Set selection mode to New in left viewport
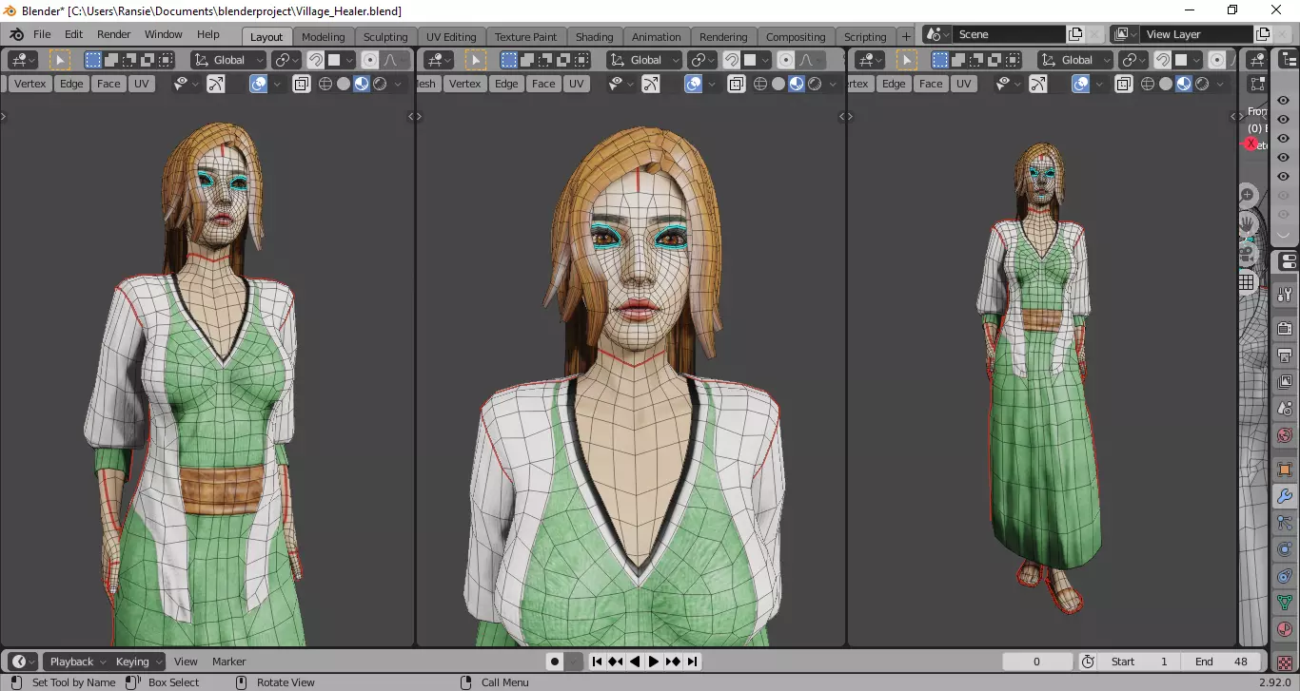This screenshot has height=691, width=1300. [93, 60]
